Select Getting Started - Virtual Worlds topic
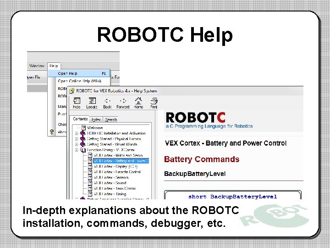 click(112, 144)
